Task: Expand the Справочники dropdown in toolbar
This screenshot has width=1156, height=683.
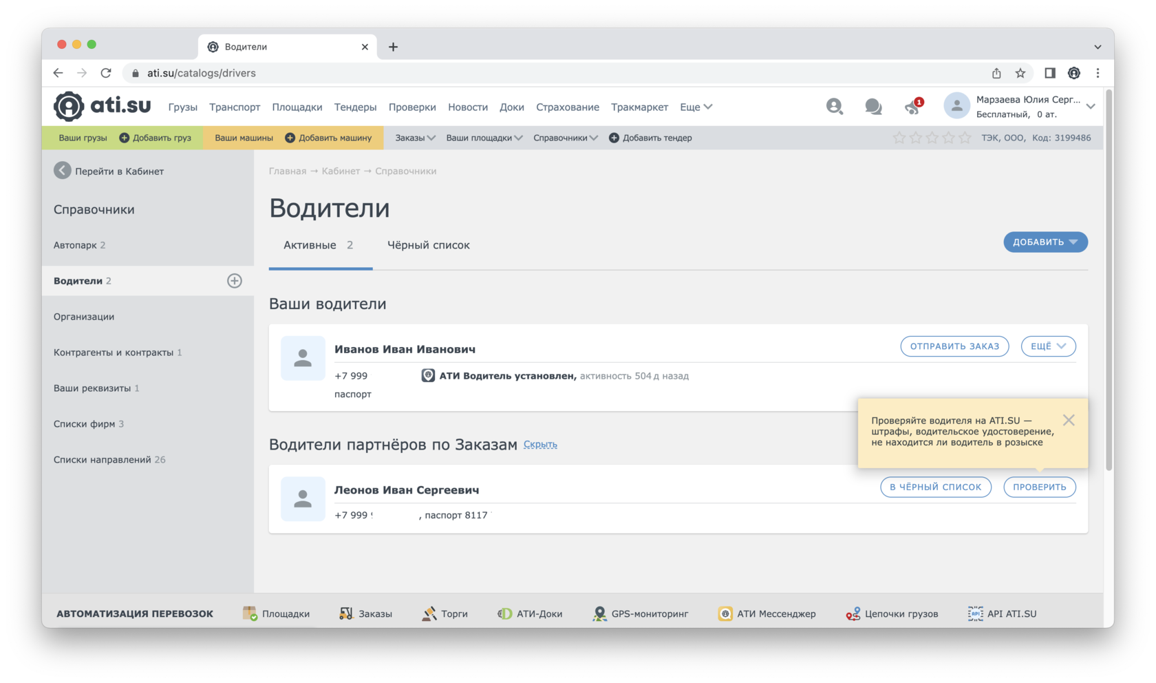Action: coord(566,138)
